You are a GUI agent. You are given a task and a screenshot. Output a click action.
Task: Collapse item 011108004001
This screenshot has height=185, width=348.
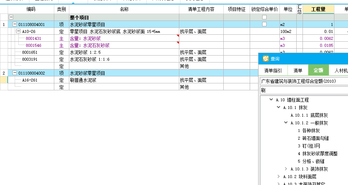tap(15, 24)
